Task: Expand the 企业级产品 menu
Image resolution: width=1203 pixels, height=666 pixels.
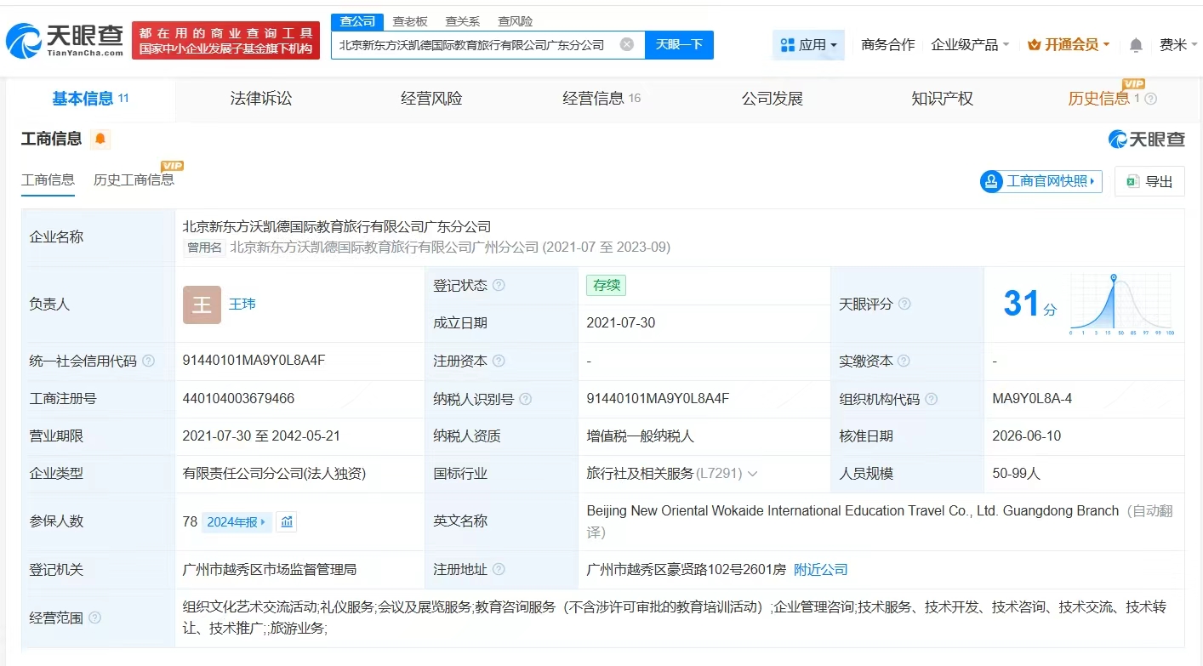Action: click(x=970, y=45)
